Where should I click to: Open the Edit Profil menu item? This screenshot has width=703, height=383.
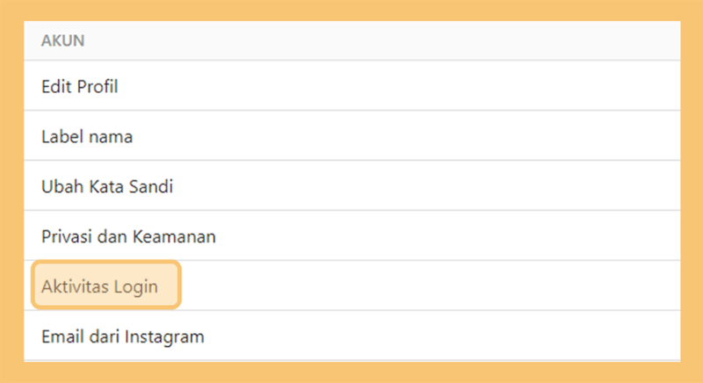point(352,85)
